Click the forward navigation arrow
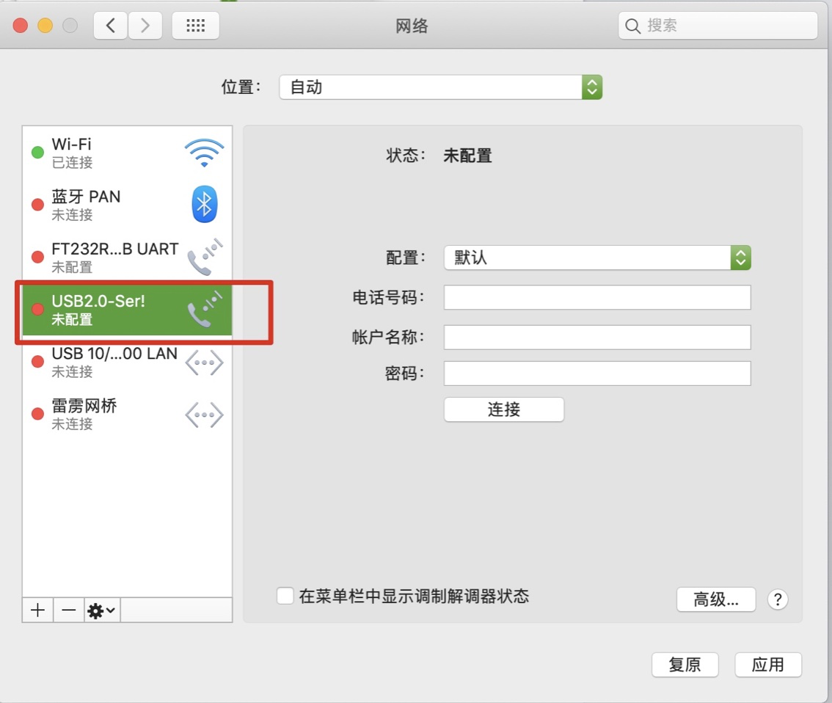 (145, 24)
